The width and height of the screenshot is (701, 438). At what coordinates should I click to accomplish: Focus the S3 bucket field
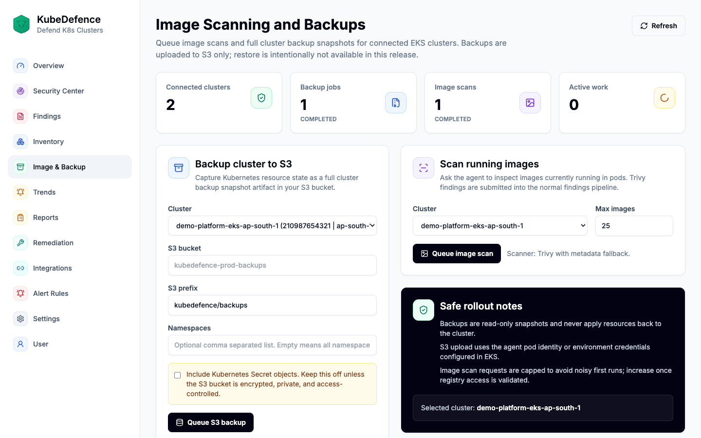pyautogui.click(x=272, y=265)
